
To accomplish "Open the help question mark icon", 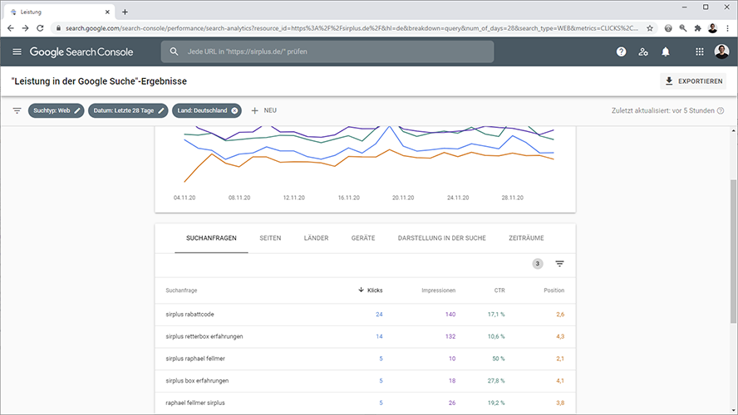I will [x=622, y=51].
